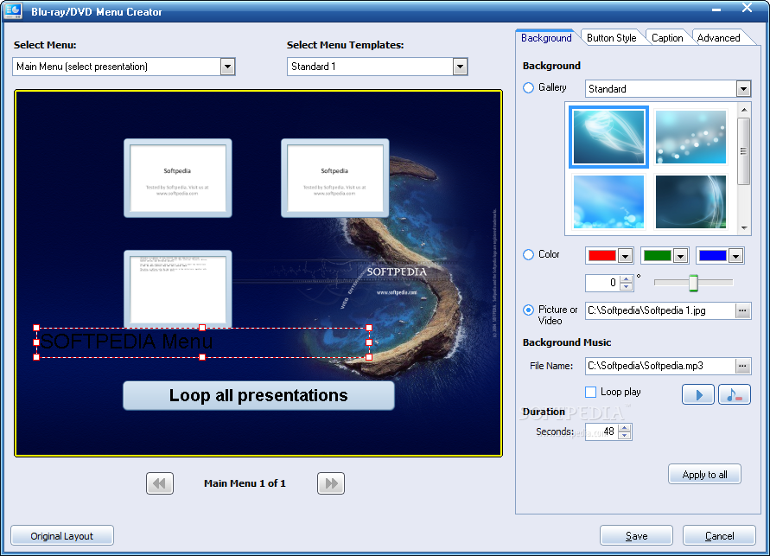Click the rotation angle value field

(x=602, y=283)
